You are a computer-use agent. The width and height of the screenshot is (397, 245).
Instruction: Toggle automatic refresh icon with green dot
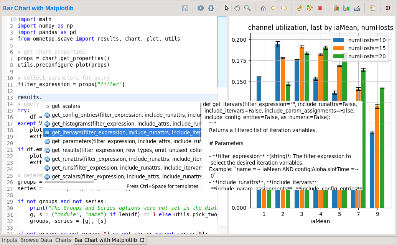(310, 8)
